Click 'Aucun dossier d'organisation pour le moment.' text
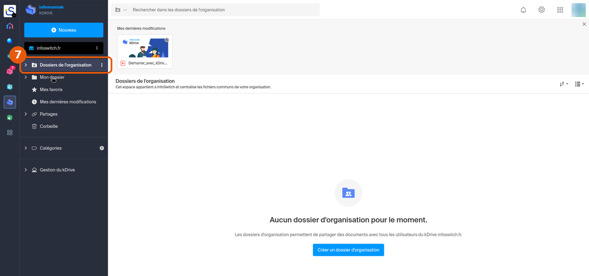This screenshot has width=589, height=276. tap(348, 220)
